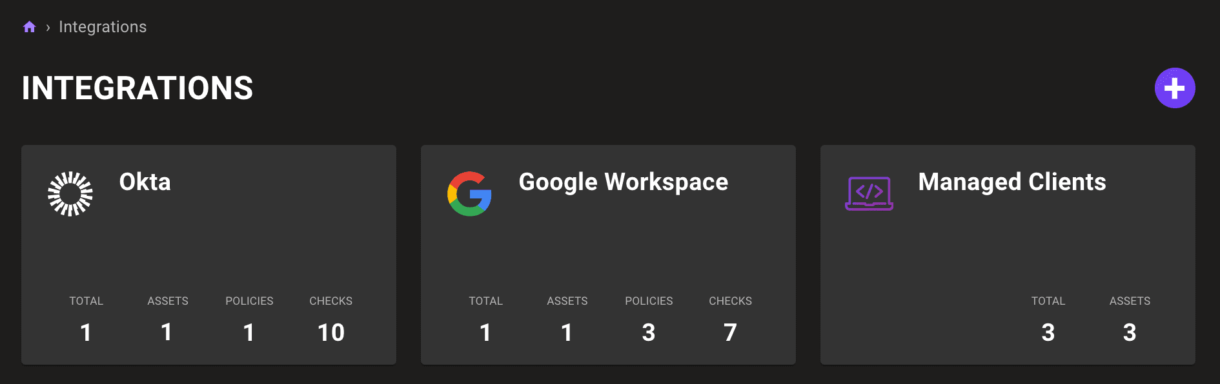Click the INTEGRATIONS page heading
Image resolution: width=1220 pixels, height=384 pixels.
tap(137, 88)
